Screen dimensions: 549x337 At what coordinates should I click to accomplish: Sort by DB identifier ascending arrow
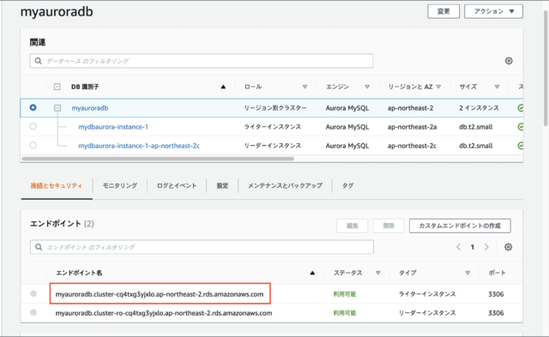tap(223, 87)
